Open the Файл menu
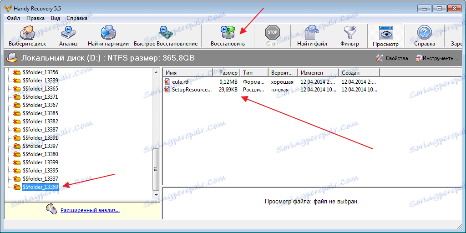Screen dimensions: 466x233 13,18
